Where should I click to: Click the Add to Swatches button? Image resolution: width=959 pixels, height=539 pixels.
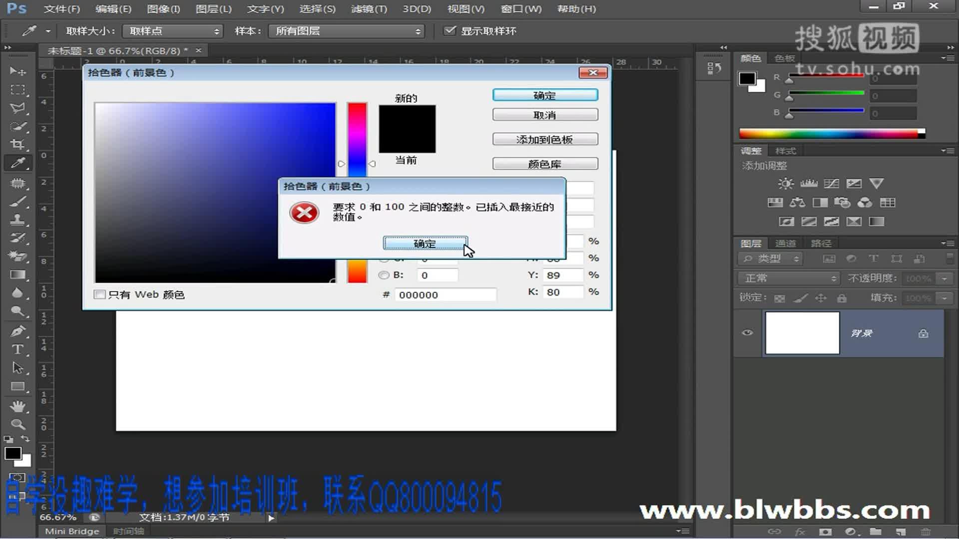click(545, 140)
